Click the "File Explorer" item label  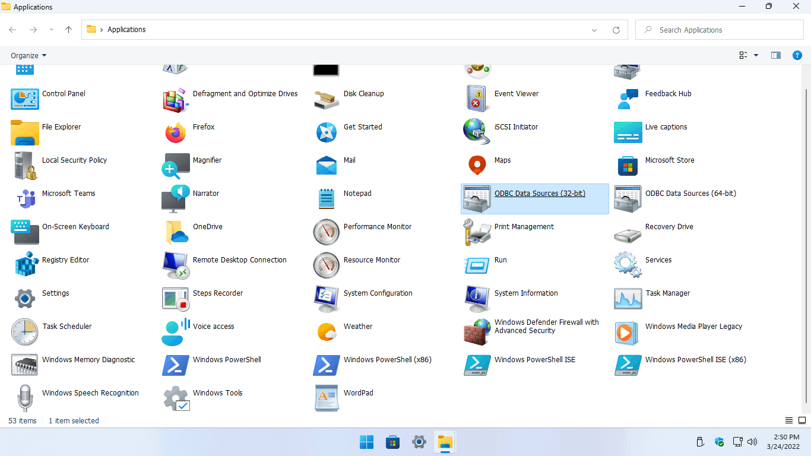pyautogui.click(x=61, y=127)
